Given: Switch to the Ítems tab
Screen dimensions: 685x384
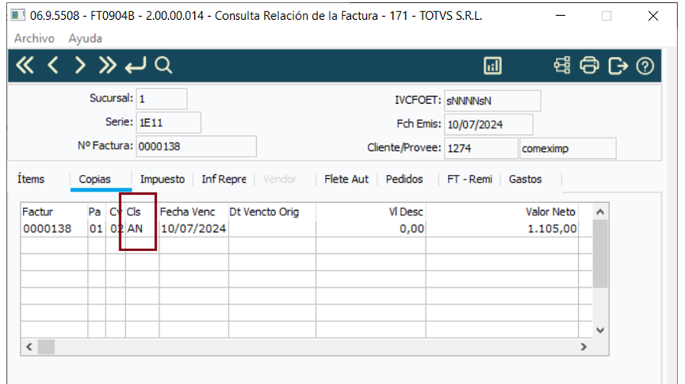Looking at the screenshot, I should pos(31,179).
